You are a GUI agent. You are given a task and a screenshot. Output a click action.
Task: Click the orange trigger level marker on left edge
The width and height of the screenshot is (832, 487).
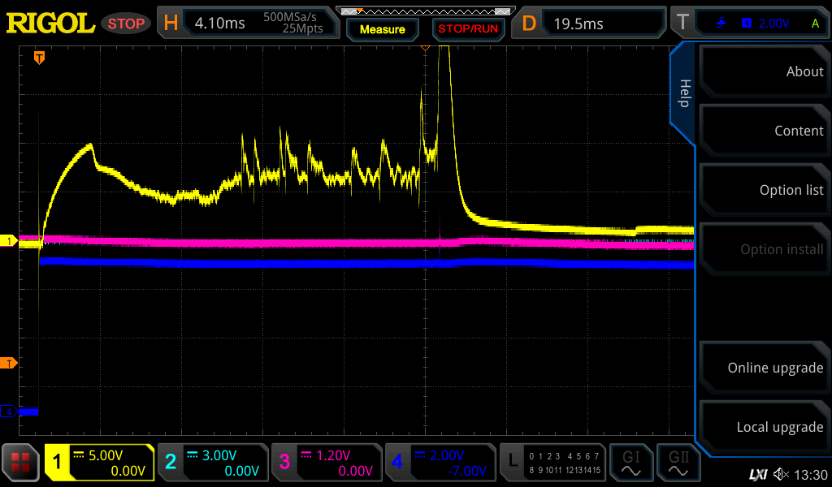pyautogui.click(x=9, y=363)
